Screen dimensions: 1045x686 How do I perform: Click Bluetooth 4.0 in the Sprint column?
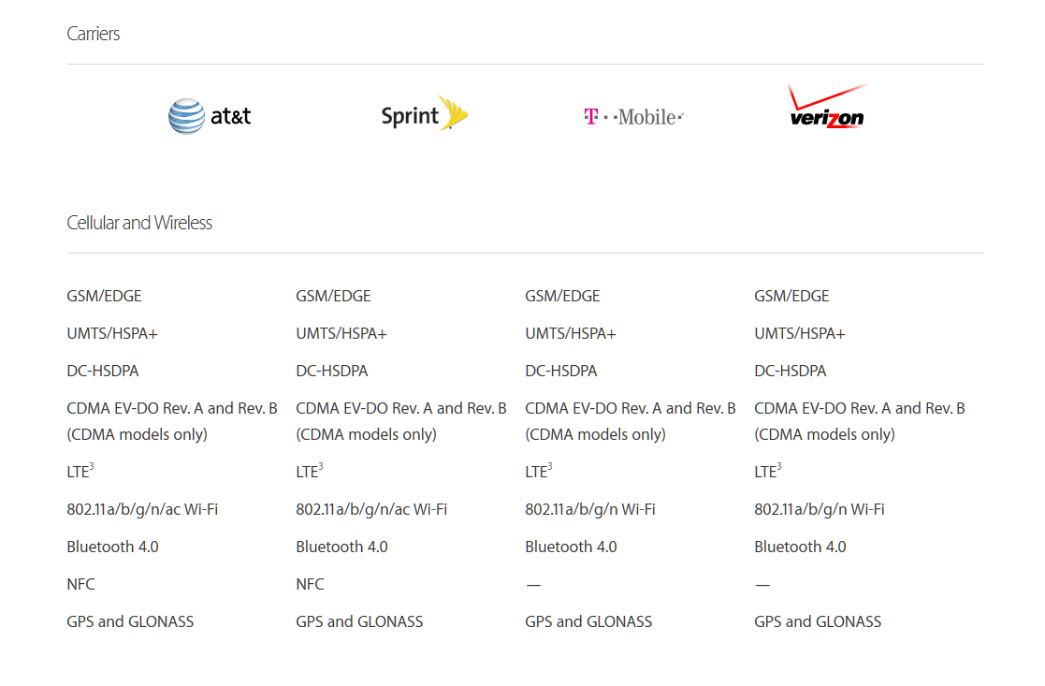(341, 547)
